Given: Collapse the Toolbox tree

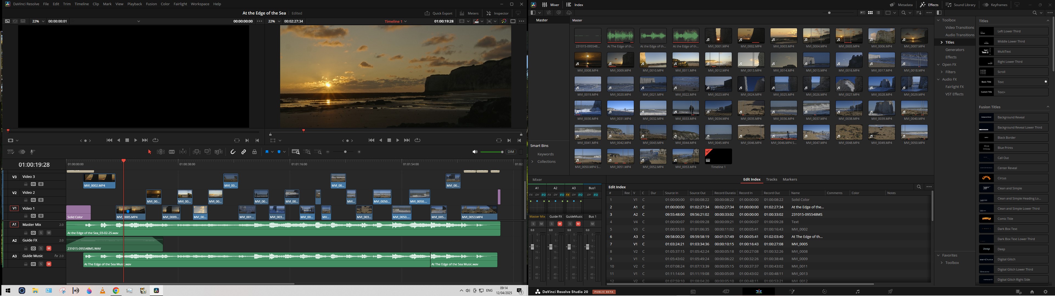Looking at the screenshot, I should [938, 21].
